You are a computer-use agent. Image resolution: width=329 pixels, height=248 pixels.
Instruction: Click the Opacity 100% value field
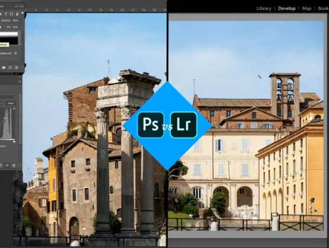[15, 21]
